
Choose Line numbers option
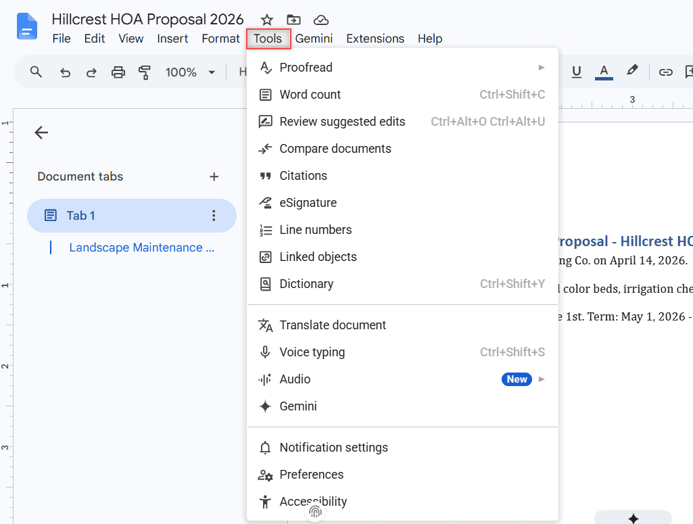(403, 230)
